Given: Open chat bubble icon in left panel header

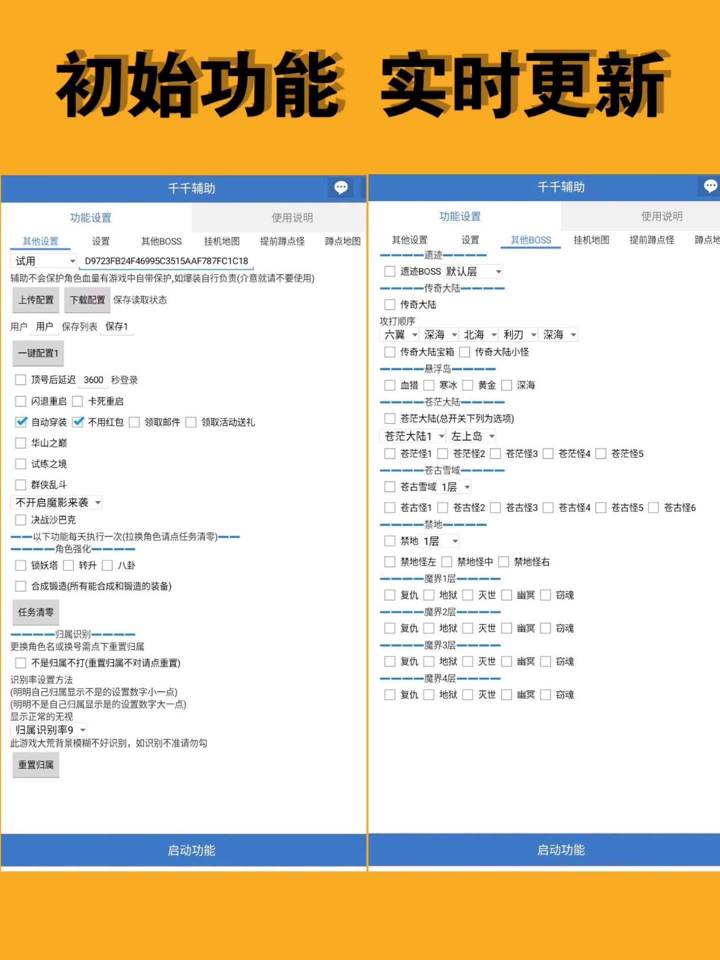Looking at the screenshot, I should pos(341,188).
